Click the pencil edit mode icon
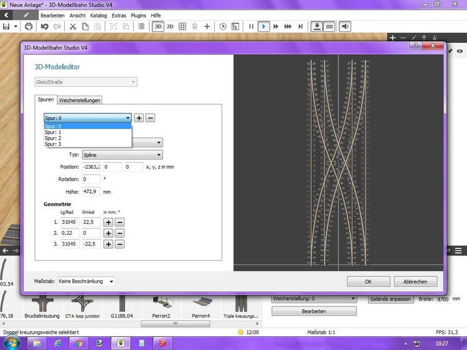Image resolution: width=467 pixels, height=350 pixels. click(x=26, y=15)
